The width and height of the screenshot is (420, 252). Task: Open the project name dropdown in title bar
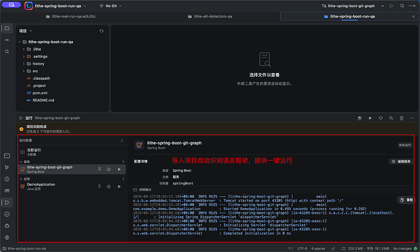(60, 5)
